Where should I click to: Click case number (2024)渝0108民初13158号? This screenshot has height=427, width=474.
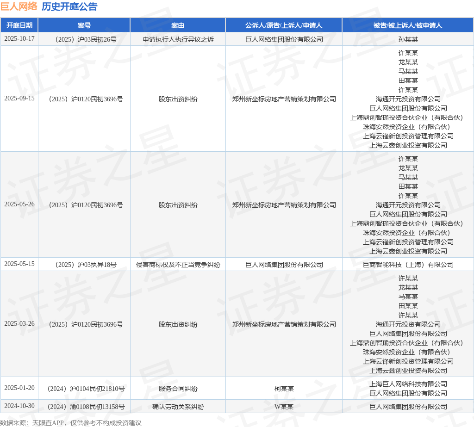86,407
